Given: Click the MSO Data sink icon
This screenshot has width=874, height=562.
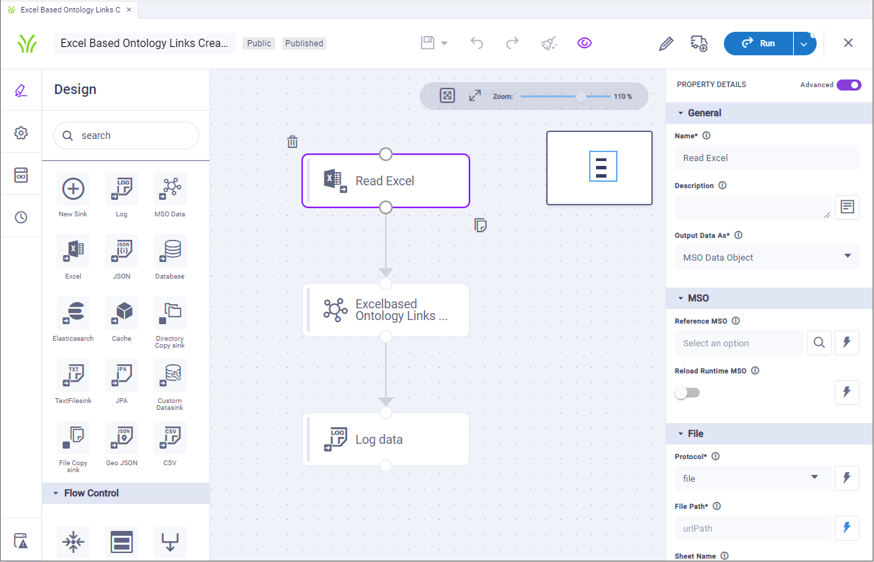Looking at the screenshot, I should [x=170, y=189].
